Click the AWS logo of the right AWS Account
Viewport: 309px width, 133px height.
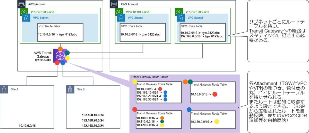coord(114,4)
